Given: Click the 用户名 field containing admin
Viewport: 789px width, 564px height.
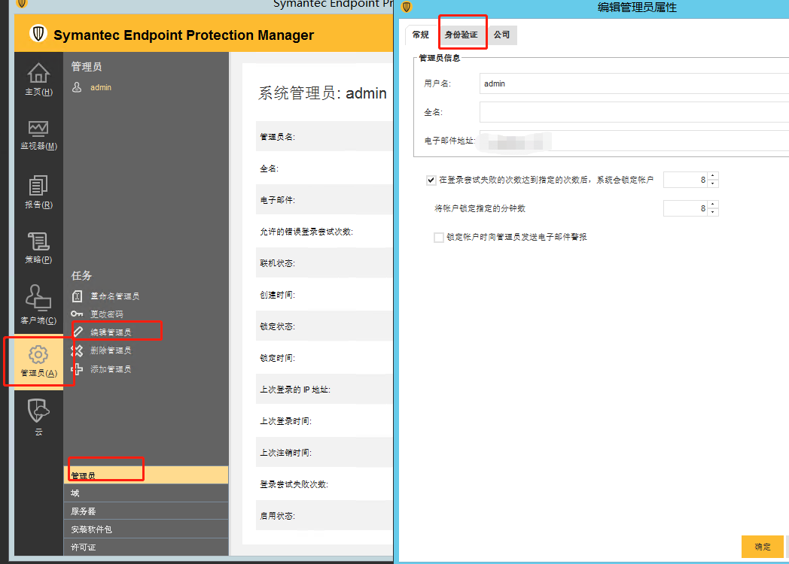Looking at the screenshot, I should coord(634,83).
